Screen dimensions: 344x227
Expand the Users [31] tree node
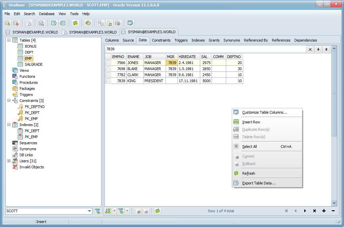pos(9,161)
